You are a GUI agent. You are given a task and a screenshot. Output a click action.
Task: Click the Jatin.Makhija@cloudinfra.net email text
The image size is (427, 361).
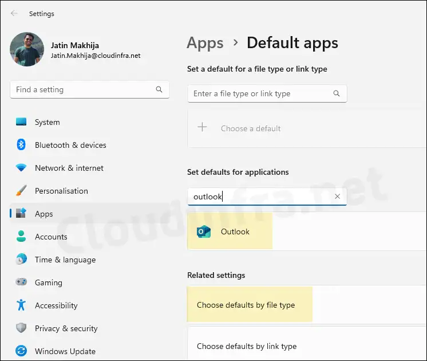[x=96, y=56]
